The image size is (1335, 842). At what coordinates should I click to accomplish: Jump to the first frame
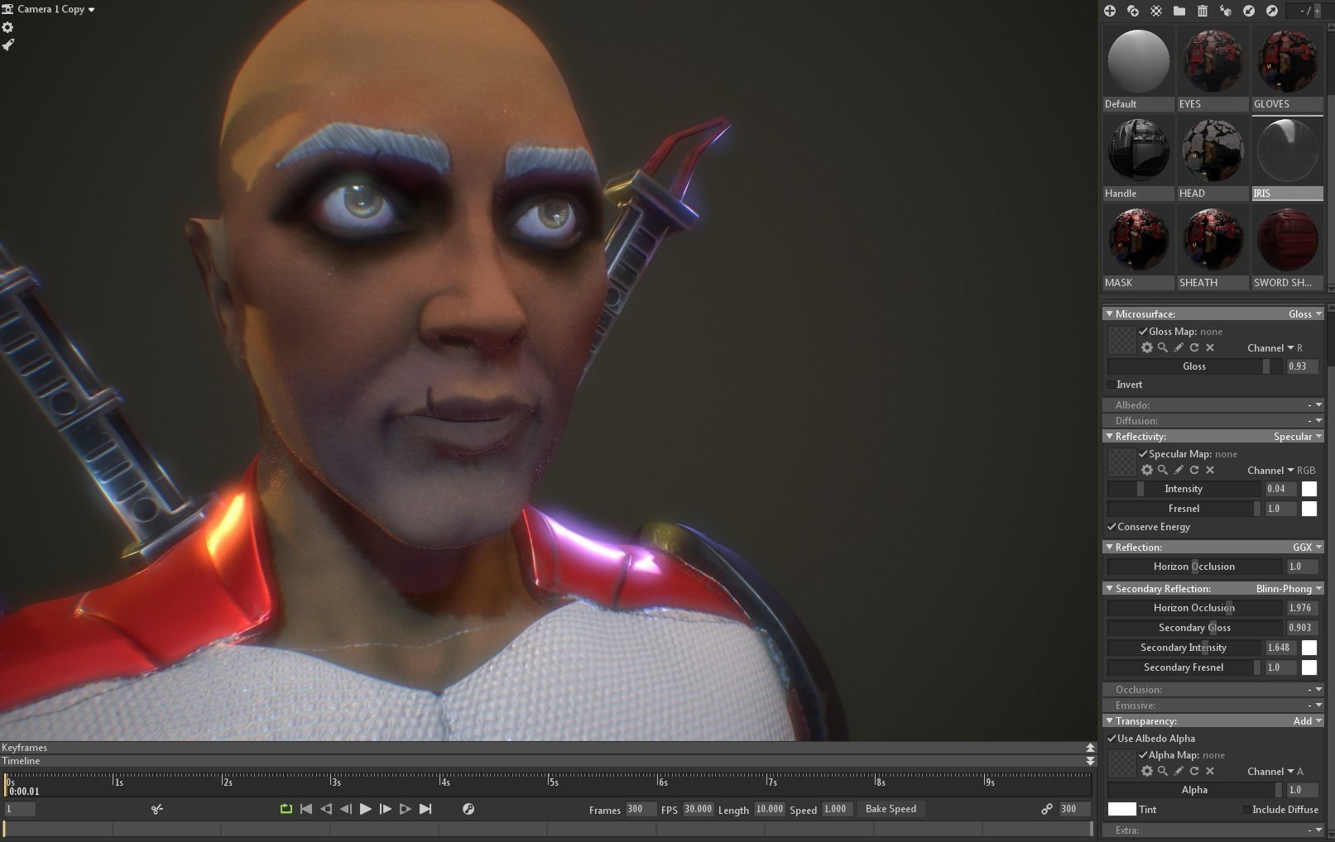pyautogui.click(x=306, y=809)
